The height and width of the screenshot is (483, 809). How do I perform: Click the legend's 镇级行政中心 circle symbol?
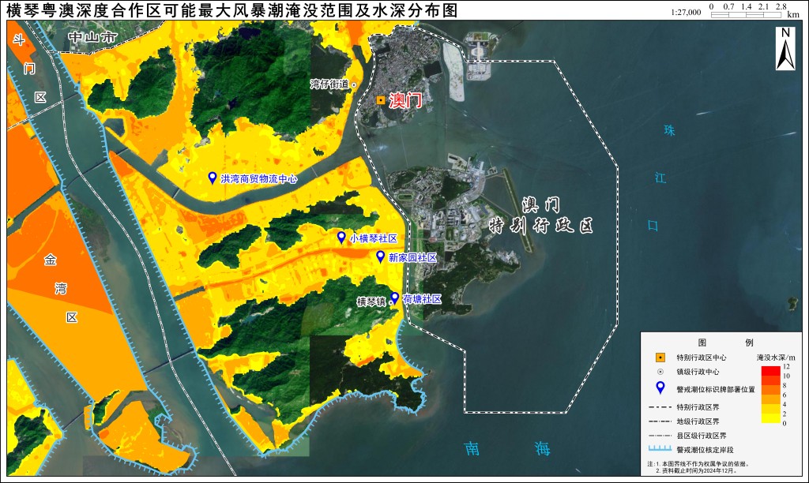[x=660, y=372]
